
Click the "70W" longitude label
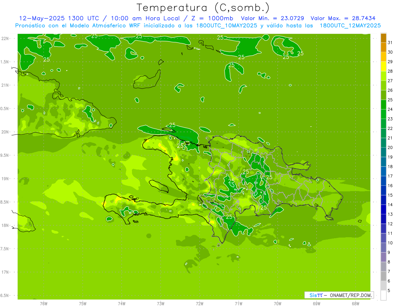pos(277,304)
